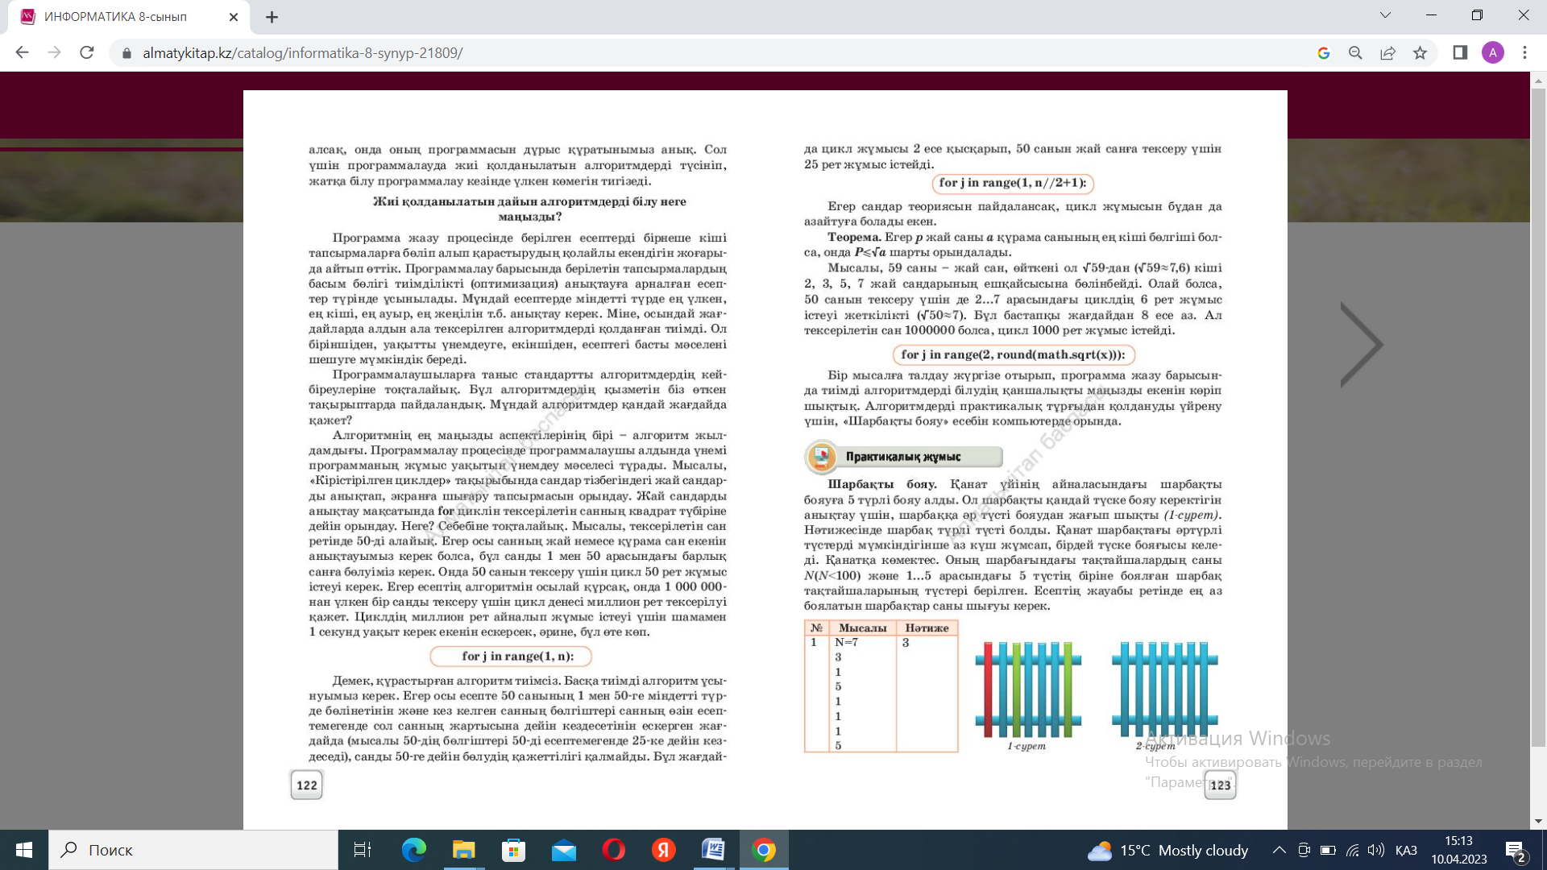The image size is (1547, 870).
Task: Switch the КАЗ keyboard language
Action: coord(1406,850)
